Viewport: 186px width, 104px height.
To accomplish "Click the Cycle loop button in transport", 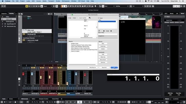I will (75, 102).
